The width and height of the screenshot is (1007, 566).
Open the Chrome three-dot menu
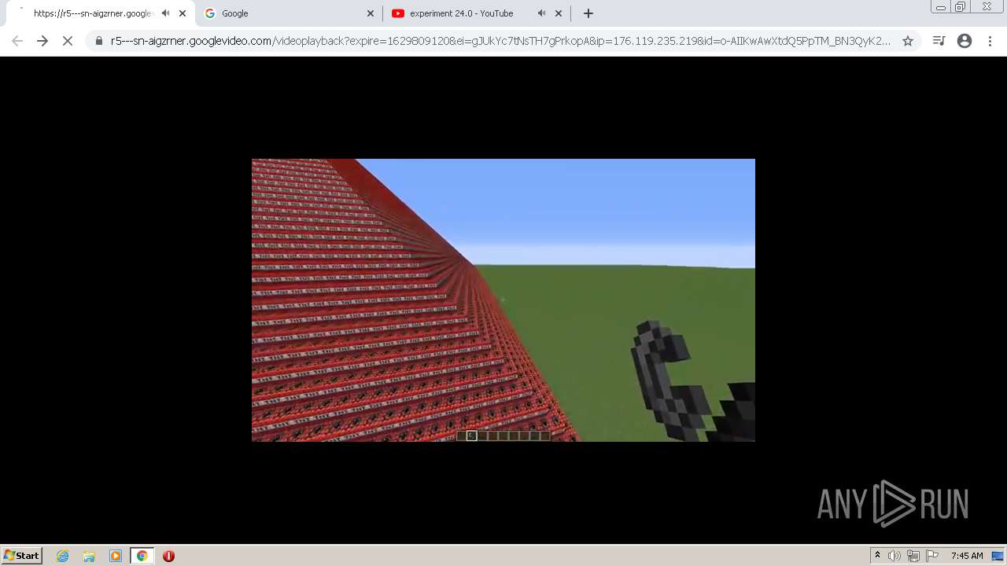click(990, 41)
